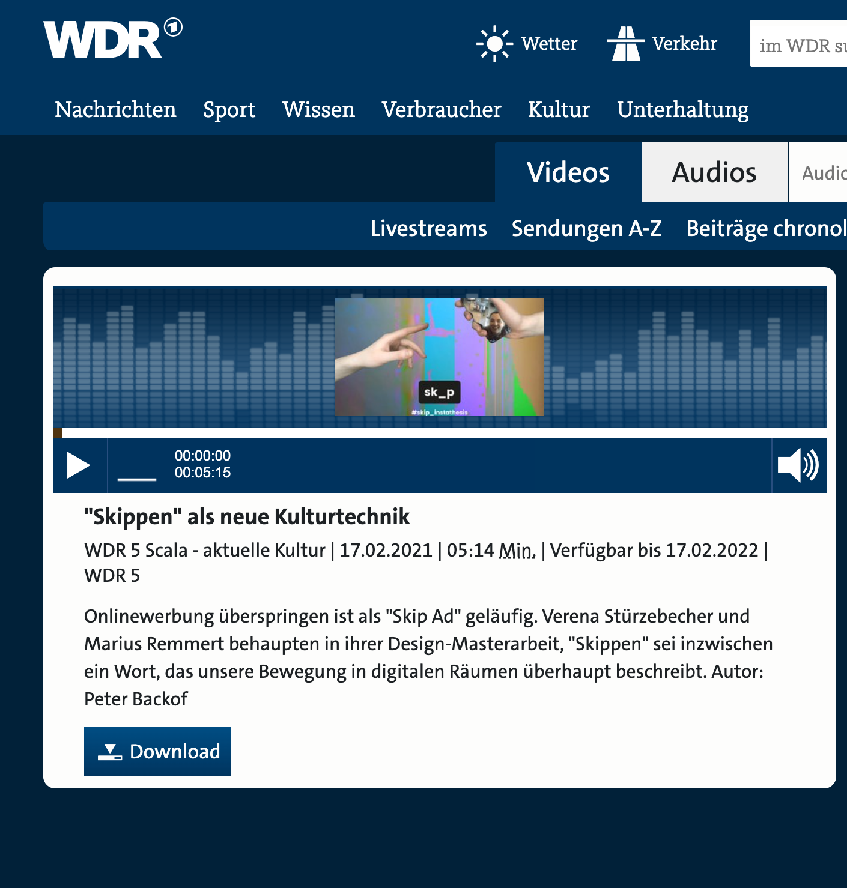This screenshot has height=888, width=847.
Task: Download the audio file
Action: 157,752
